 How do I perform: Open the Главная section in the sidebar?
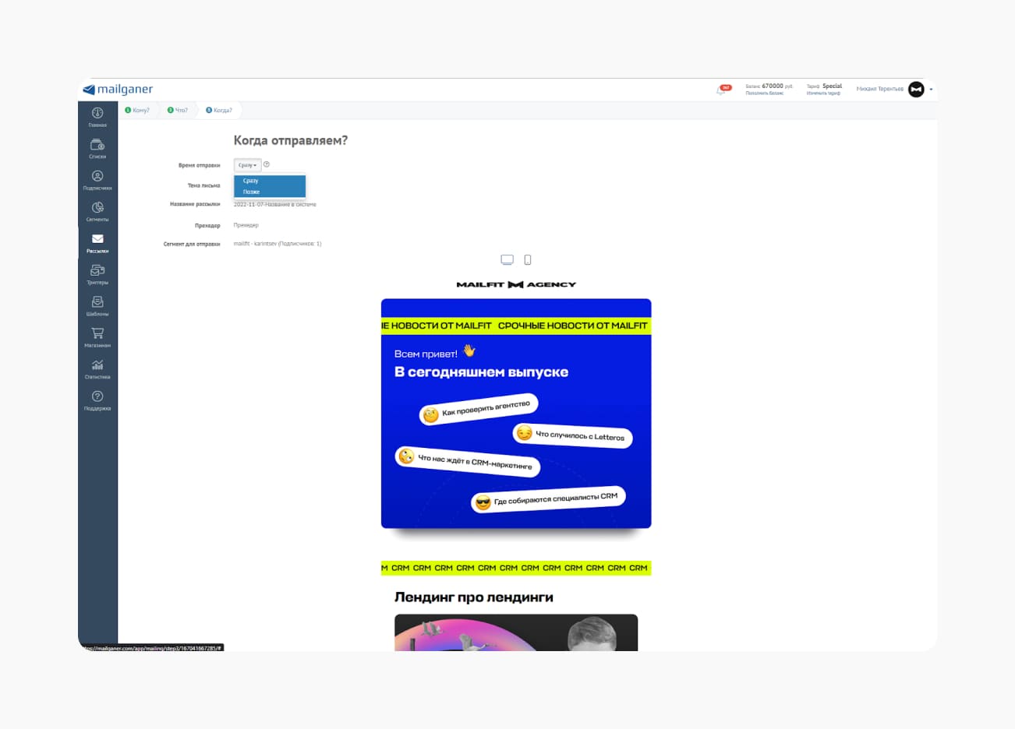tap(97, 117)
